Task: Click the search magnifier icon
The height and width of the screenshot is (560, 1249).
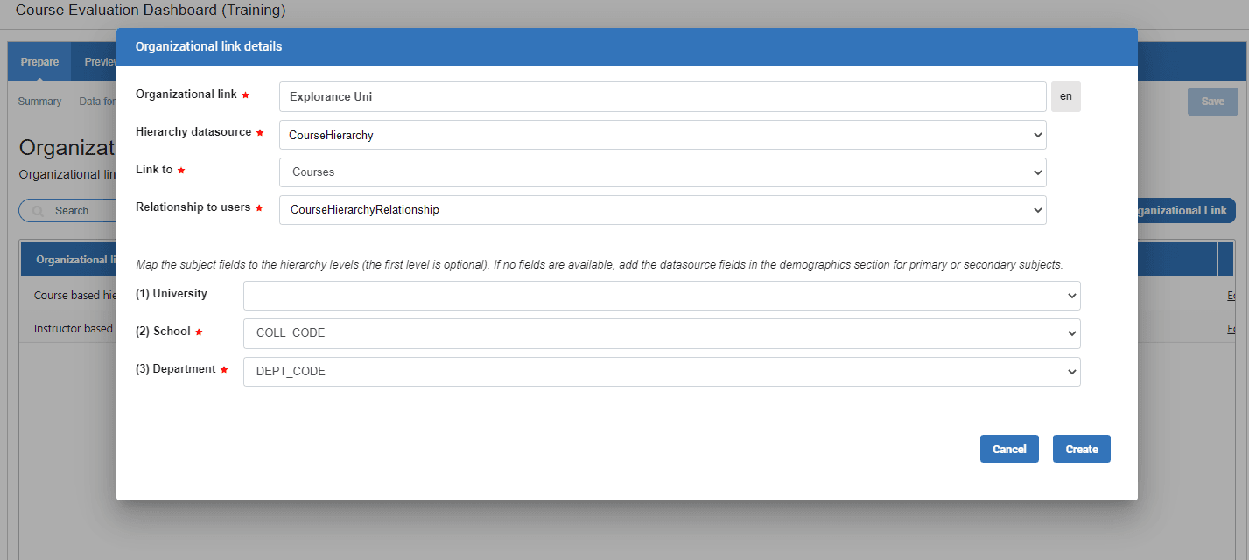Action: (38, 211)
